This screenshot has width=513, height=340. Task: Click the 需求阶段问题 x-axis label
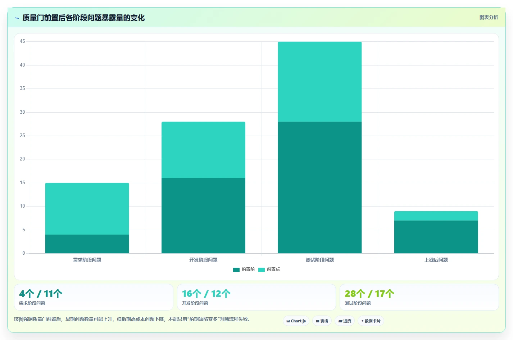pyautogui.click(x=87, y=260)
